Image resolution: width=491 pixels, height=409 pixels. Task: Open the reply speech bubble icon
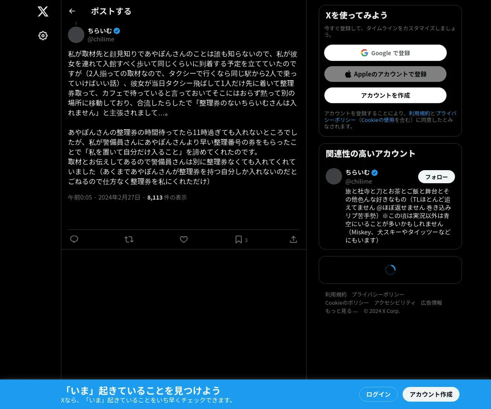pos(74,239)
